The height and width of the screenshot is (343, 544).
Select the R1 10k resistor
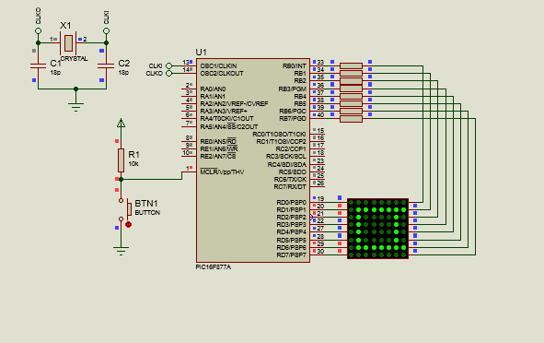pyautogui.click(x=121, y=160)
